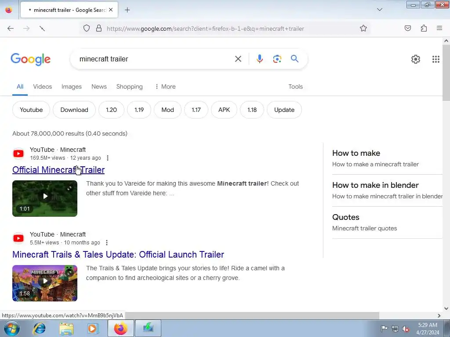450x337 pixels.
Task: Start voice search microphone
Action: coord(260,59)
